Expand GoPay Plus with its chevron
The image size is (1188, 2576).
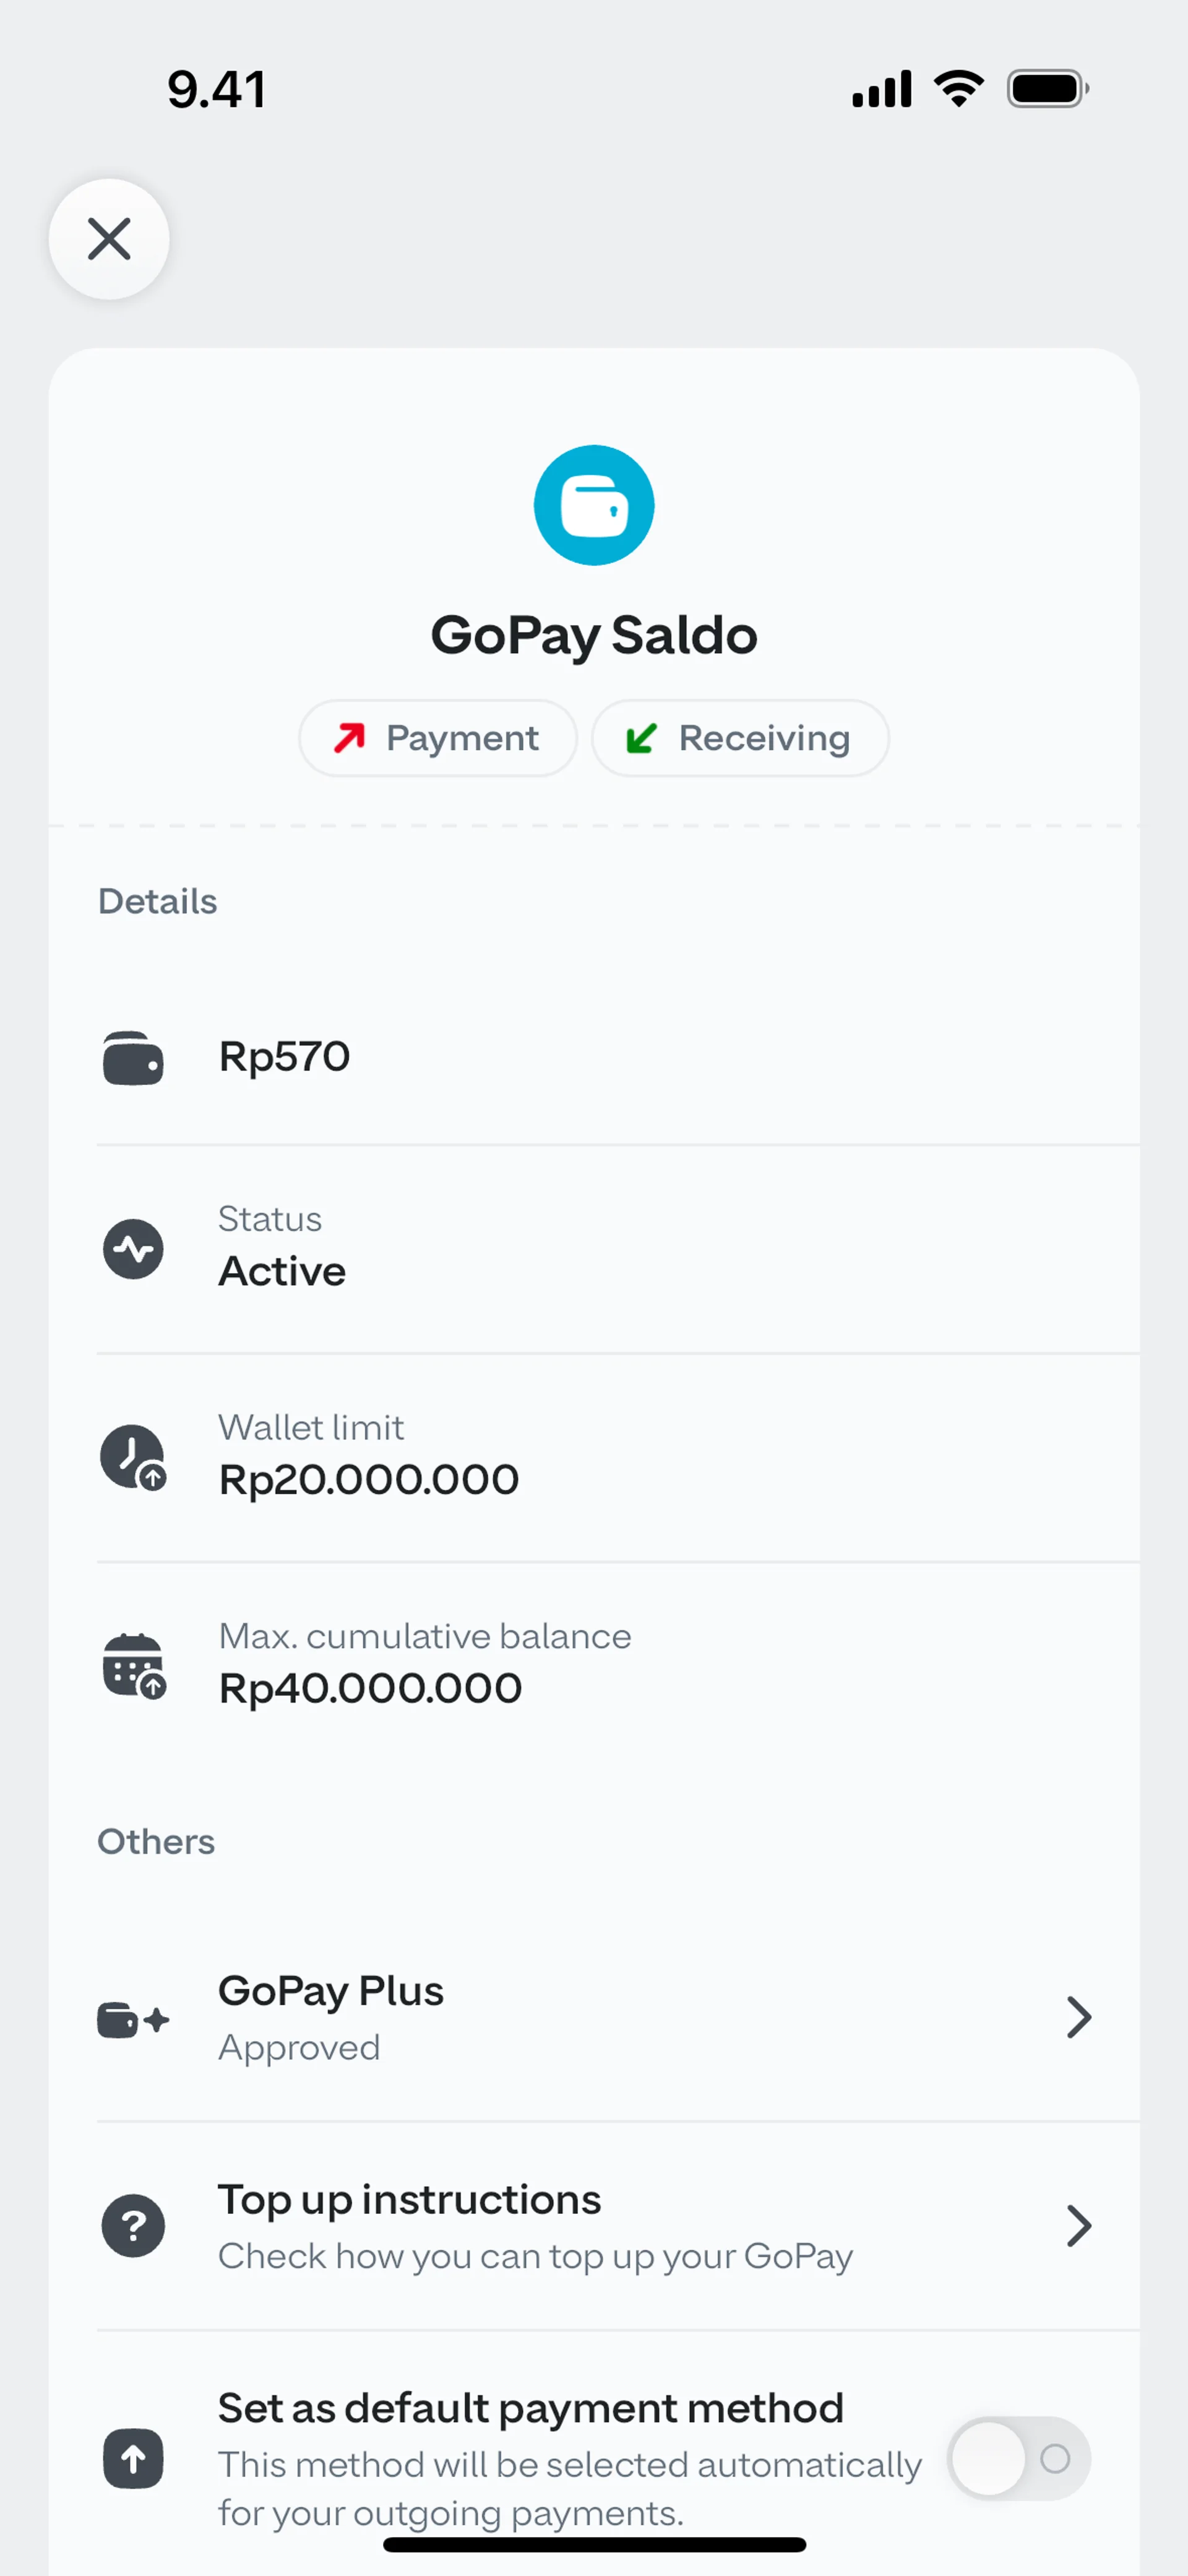[x=1078, y=2017]
